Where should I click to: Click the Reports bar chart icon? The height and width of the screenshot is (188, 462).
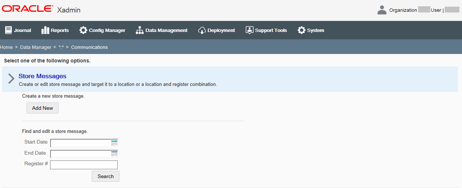tap(45, 30)
